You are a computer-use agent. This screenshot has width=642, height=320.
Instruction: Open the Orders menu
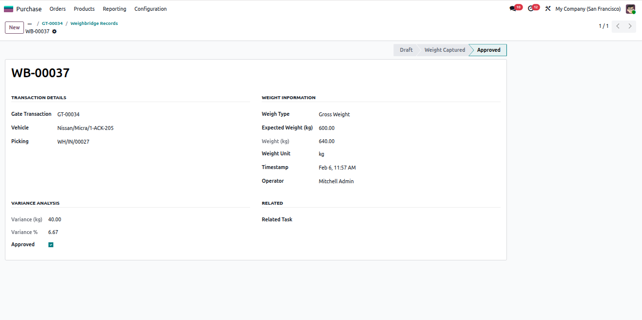pos(58,9)
